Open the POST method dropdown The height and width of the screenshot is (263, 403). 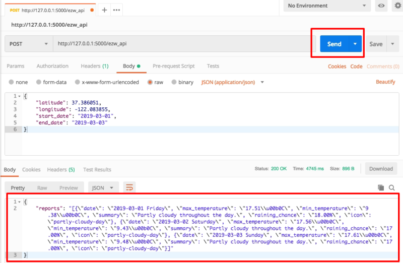(x=29, y=44)
